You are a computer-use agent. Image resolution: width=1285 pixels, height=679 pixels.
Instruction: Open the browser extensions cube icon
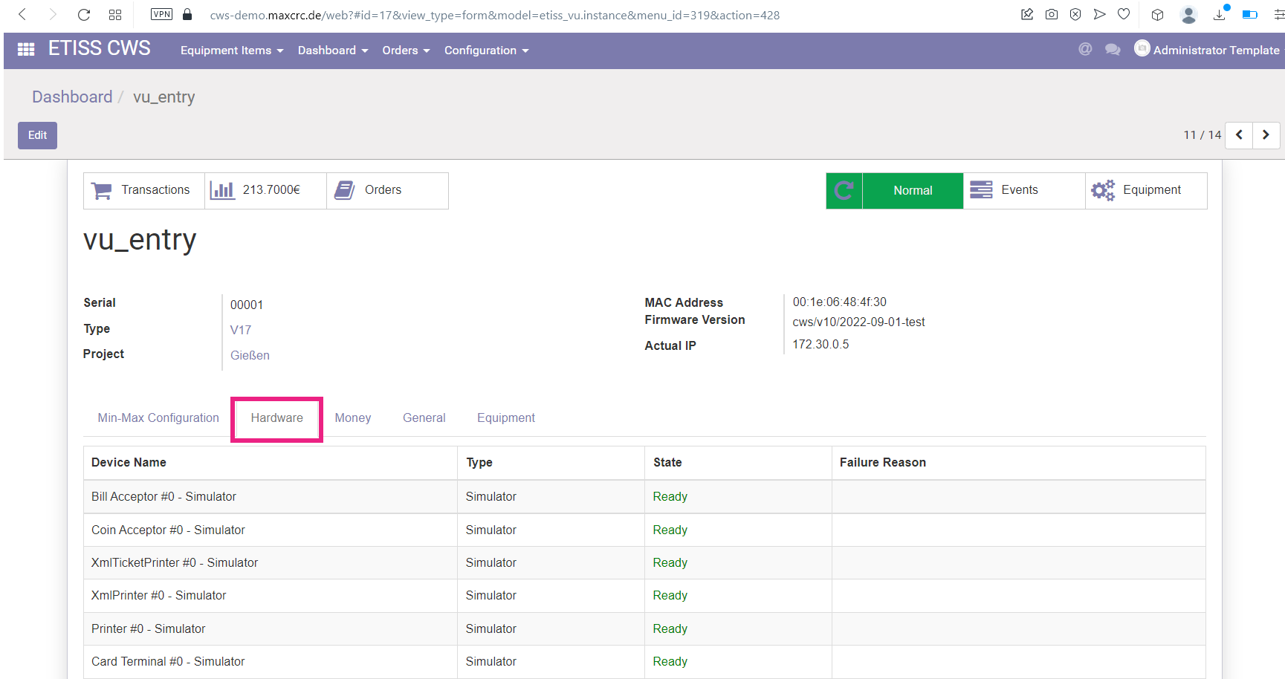(x=1158, y=14)
